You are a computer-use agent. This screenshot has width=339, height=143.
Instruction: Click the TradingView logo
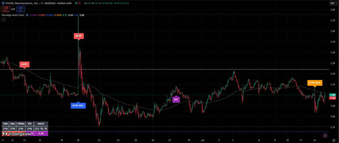(16, 134)
